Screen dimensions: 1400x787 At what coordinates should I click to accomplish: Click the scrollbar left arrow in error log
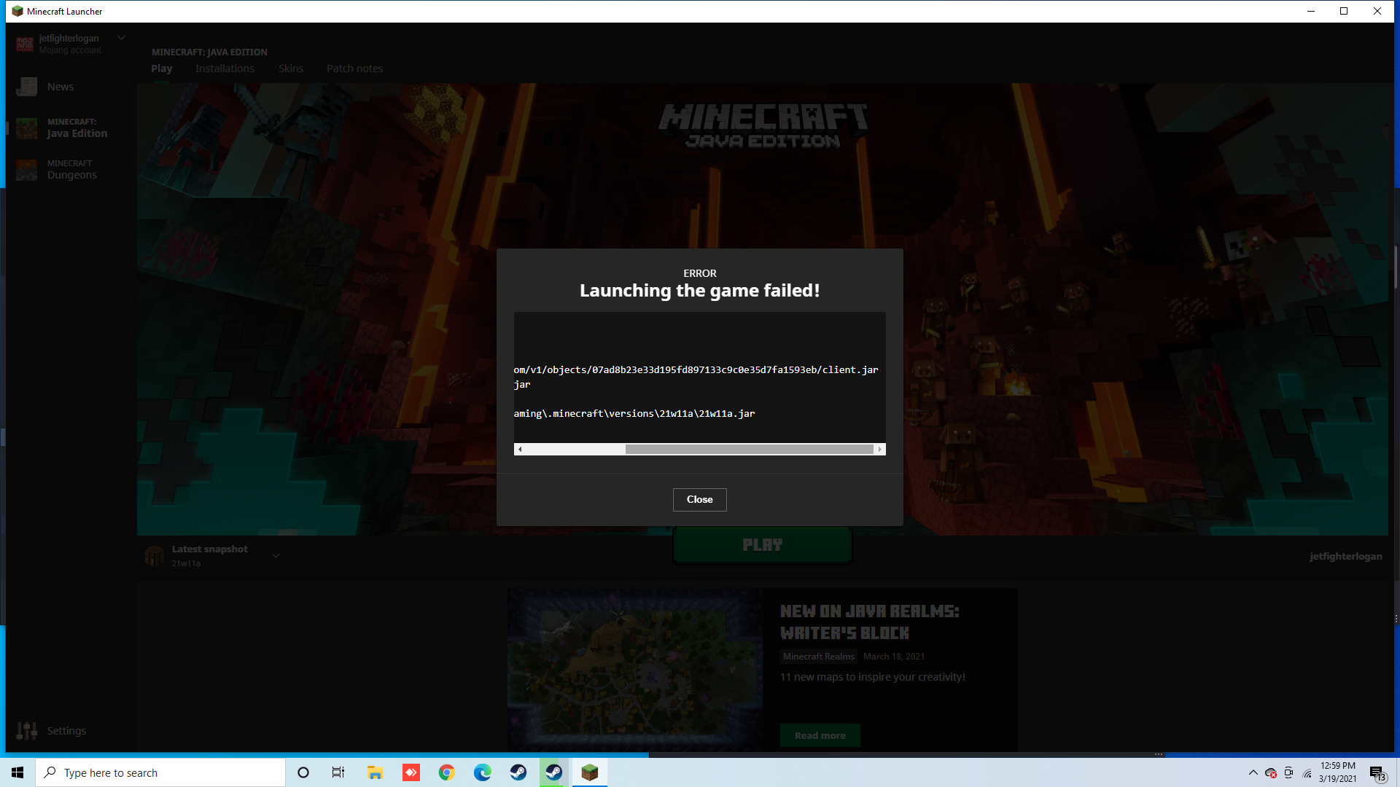520,449
